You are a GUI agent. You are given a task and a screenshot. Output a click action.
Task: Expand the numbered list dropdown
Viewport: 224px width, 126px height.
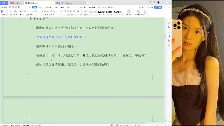[65, 11]
